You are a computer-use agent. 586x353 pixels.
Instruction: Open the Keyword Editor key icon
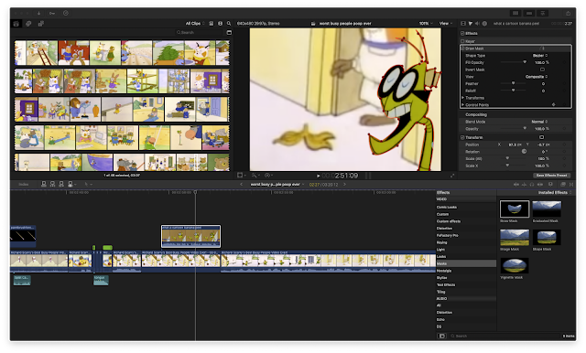pyautogui.click(x=52, y=13)
